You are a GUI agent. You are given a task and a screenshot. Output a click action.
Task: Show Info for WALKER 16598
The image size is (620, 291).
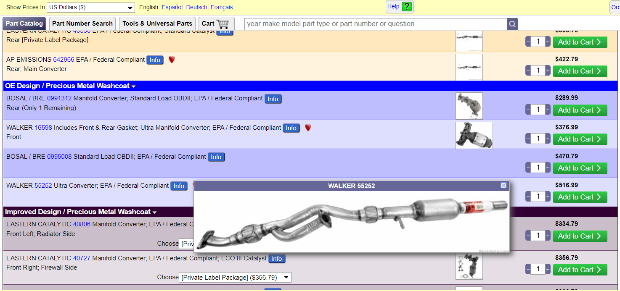[291, 128]
